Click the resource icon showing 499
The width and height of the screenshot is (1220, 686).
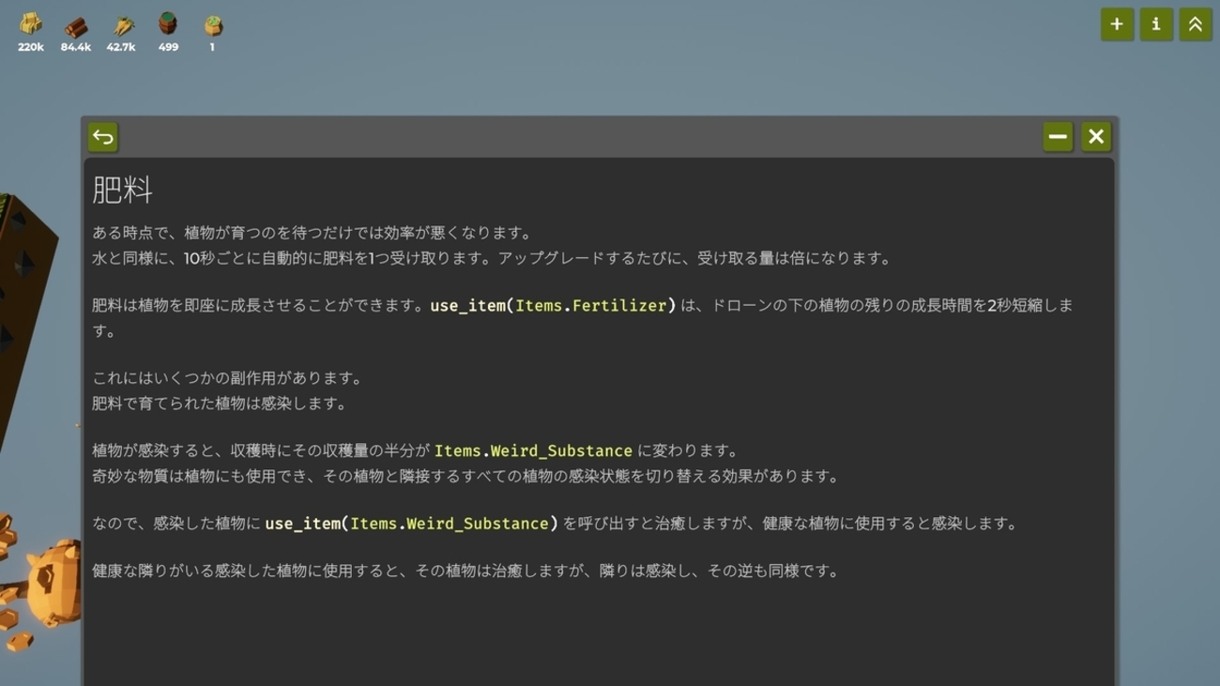tap(168, 23)
